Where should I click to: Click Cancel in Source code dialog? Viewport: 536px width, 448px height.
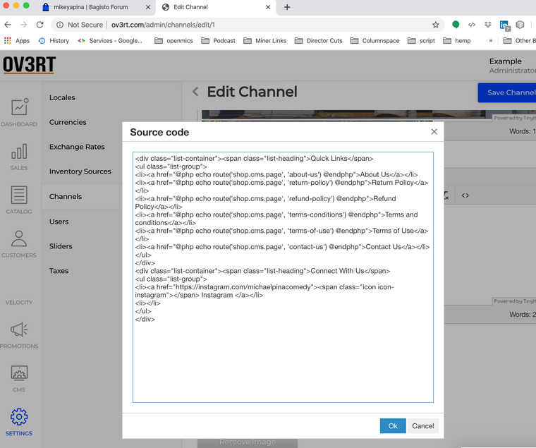point(423,425)
